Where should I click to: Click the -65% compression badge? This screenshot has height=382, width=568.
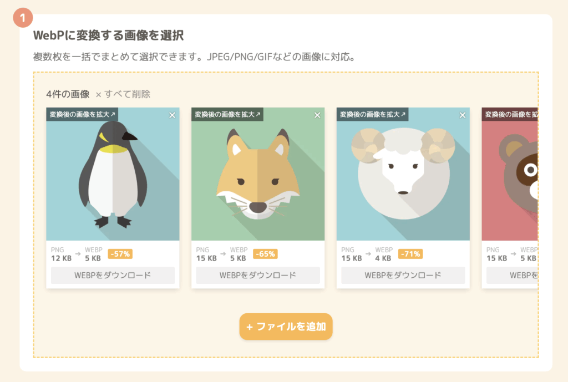266,254
